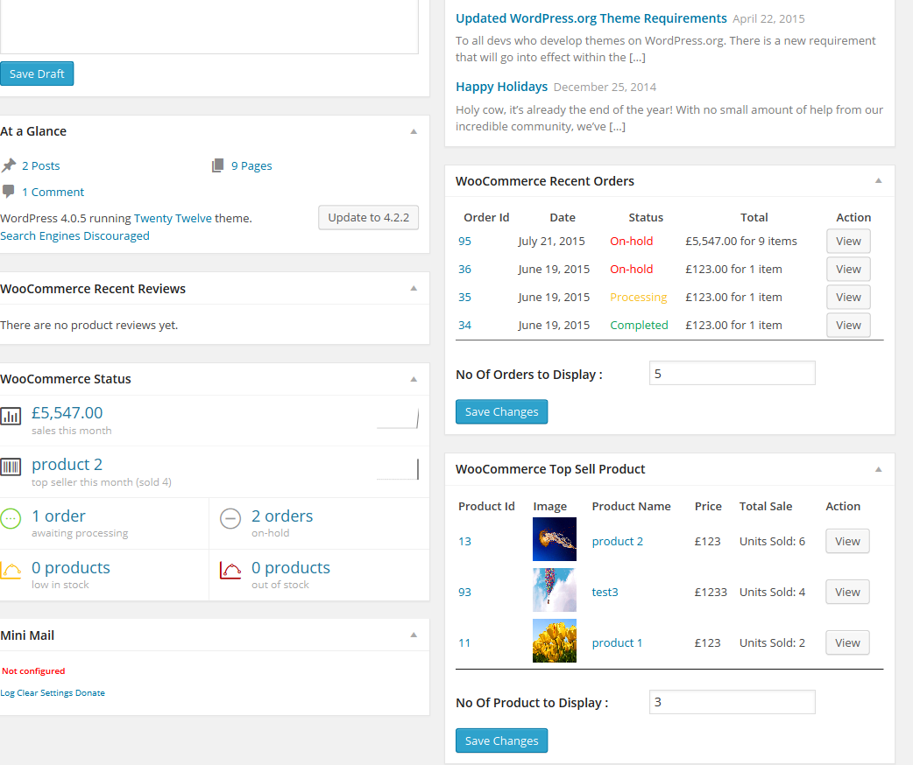The height and width of the screenshot is (765, 913).
Task: Collapse the At a Glance widget
Action: 414,131
